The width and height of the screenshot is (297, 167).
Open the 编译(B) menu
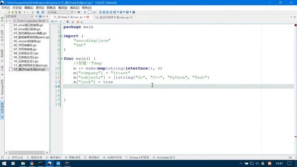(63, 7)
